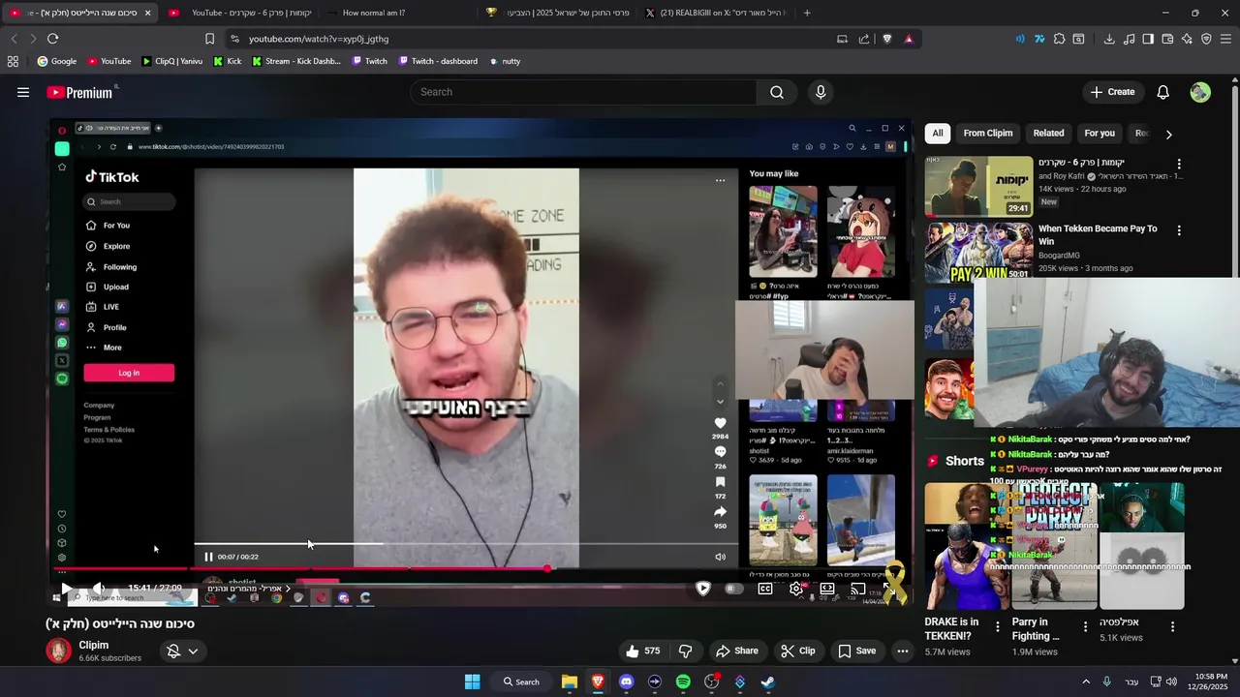Viewport: 1240px width, 697px height.
Task: Toggle closed captions CC button
Action: coord(765,589)
